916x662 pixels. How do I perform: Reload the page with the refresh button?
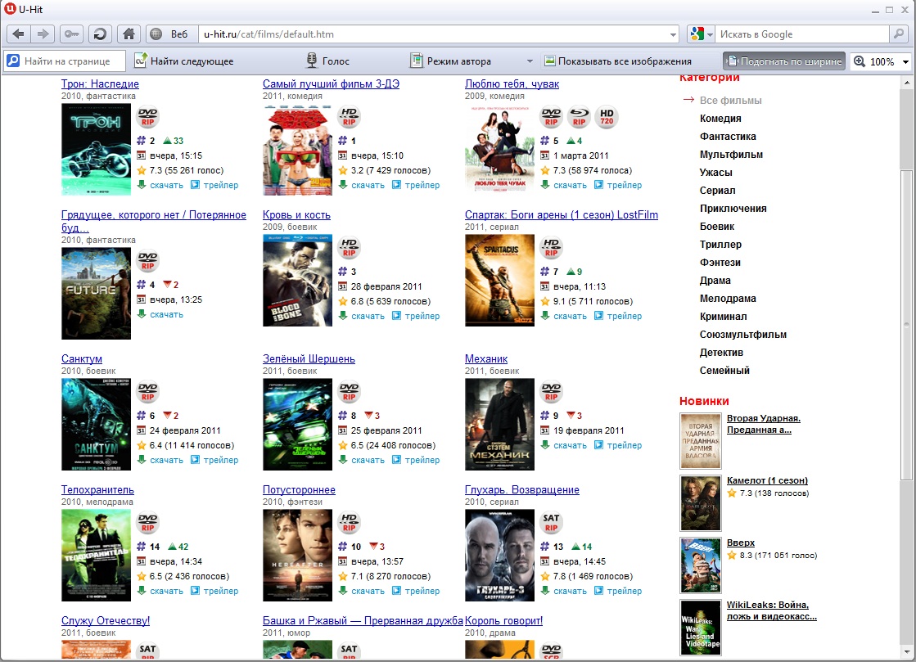coord(100,34)
